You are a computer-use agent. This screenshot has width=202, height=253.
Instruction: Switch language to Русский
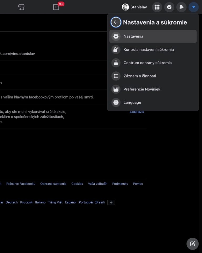coord(26,202)
